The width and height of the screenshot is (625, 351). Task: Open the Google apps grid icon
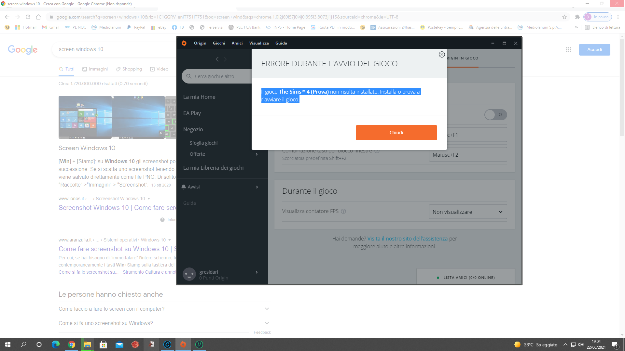click(x=569, y=50)
